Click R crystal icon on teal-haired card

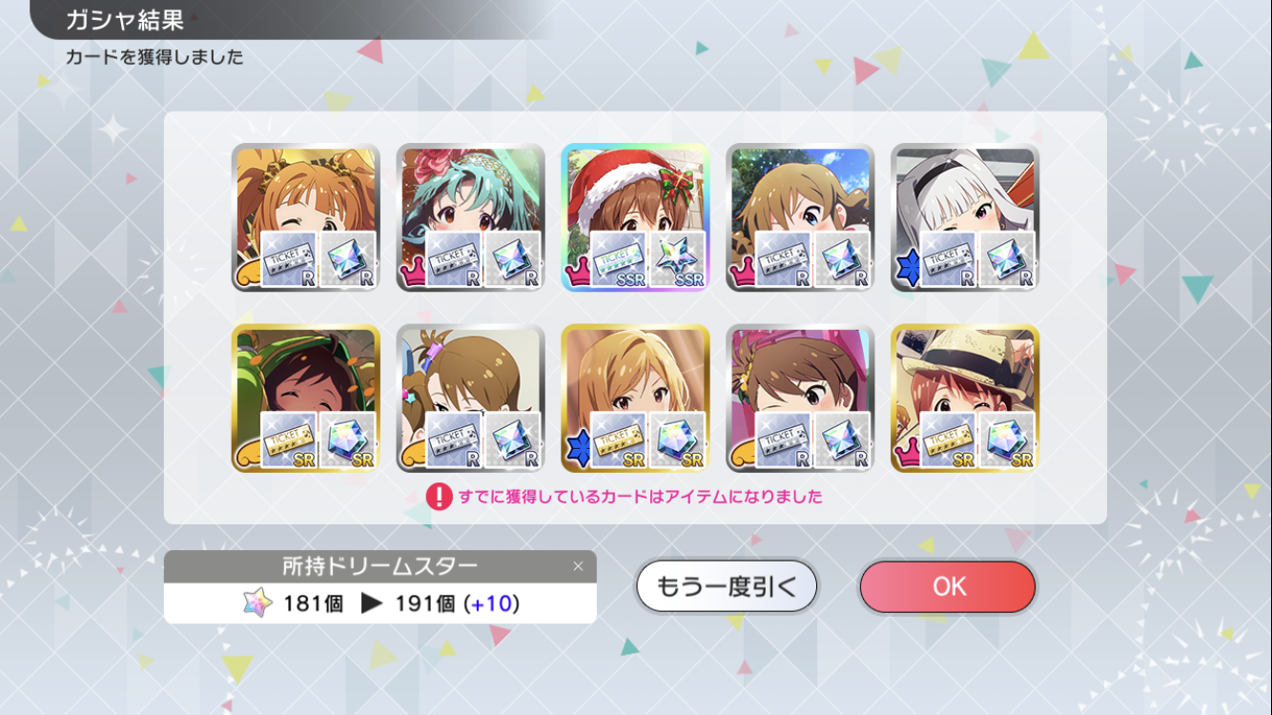point(513,258)
